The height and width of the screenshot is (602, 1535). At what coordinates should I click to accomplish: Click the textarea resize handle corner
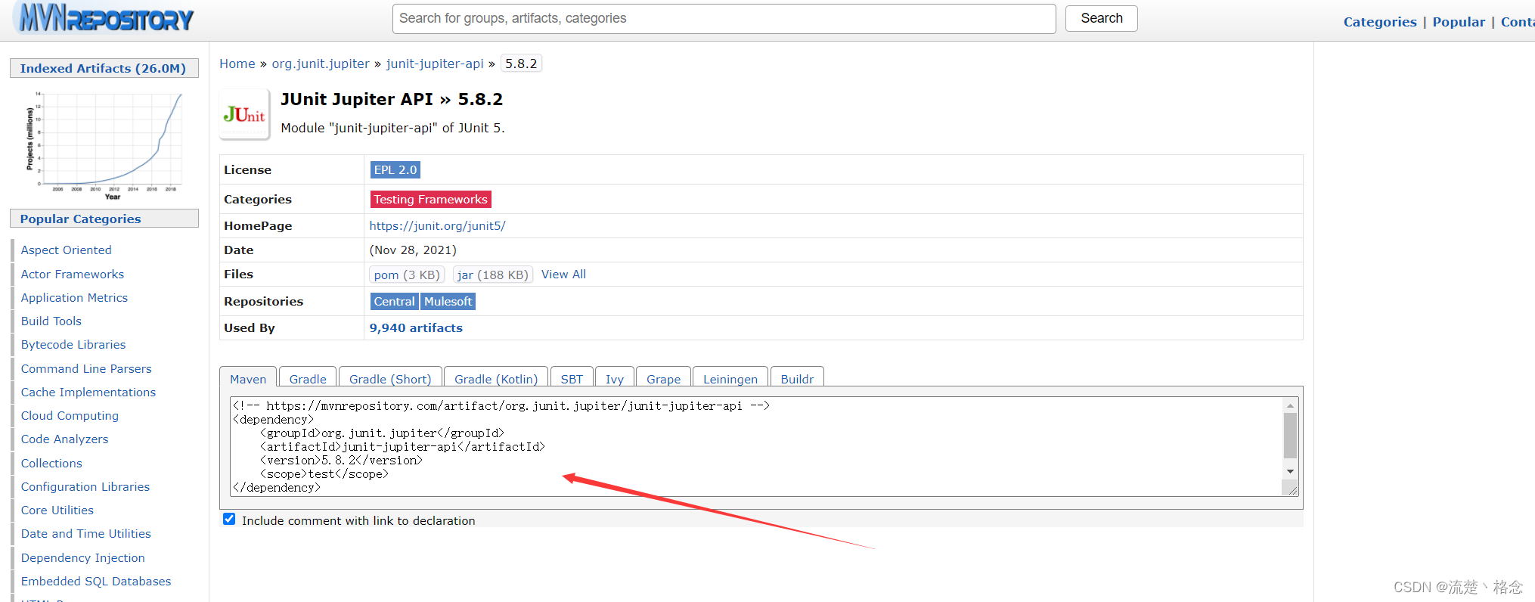1292,490
